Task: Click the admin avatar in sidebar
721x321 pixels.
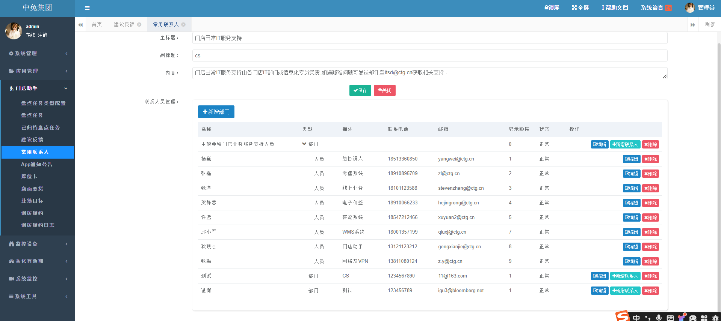Action: 14,31
